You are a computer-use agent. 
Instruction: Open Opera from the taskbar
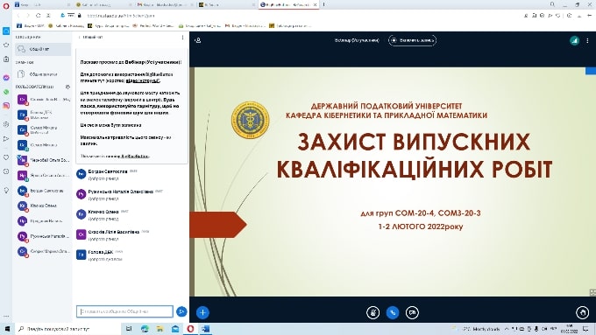(x=190, y=329)
